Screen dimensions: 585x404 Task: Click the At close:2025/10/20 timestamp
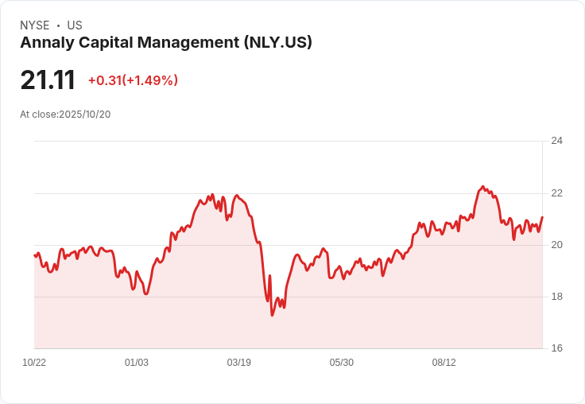coord(65,115)
